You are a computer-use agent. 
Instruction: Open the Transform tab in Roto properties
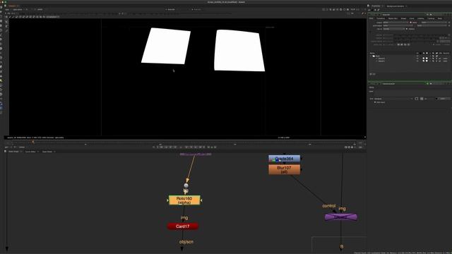coord(381,18)
